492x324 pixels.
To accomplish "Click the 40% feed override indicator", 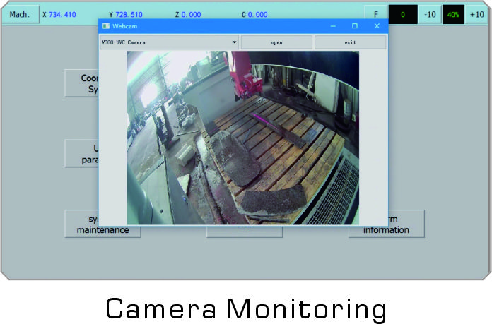I will (453, 14).
